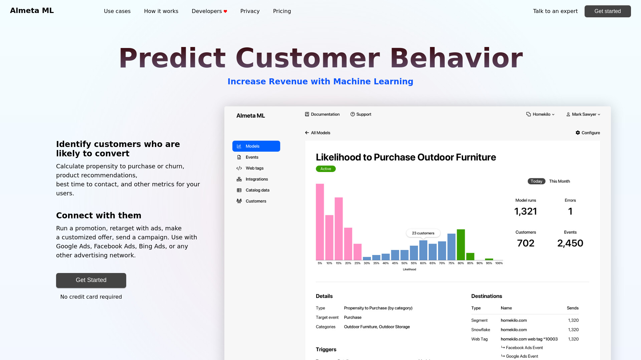Screen dimensions: 641x360
Task: Toggle to Today view on model
Action: pos(536,181)
